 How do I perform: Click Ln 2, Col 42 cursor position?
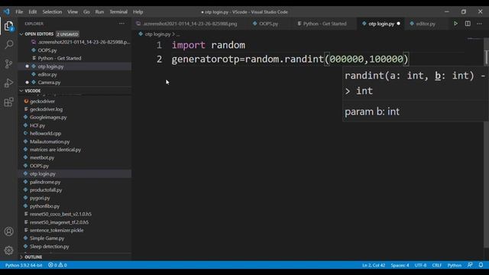pyautogui.click(x=374, y=265)
